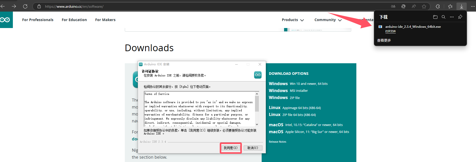Click the arduino-ide_2.3.4_Windows_64bit.exe download entry
Image resolution: width=476 pixels, height=162 pixels.
[413, 26]
